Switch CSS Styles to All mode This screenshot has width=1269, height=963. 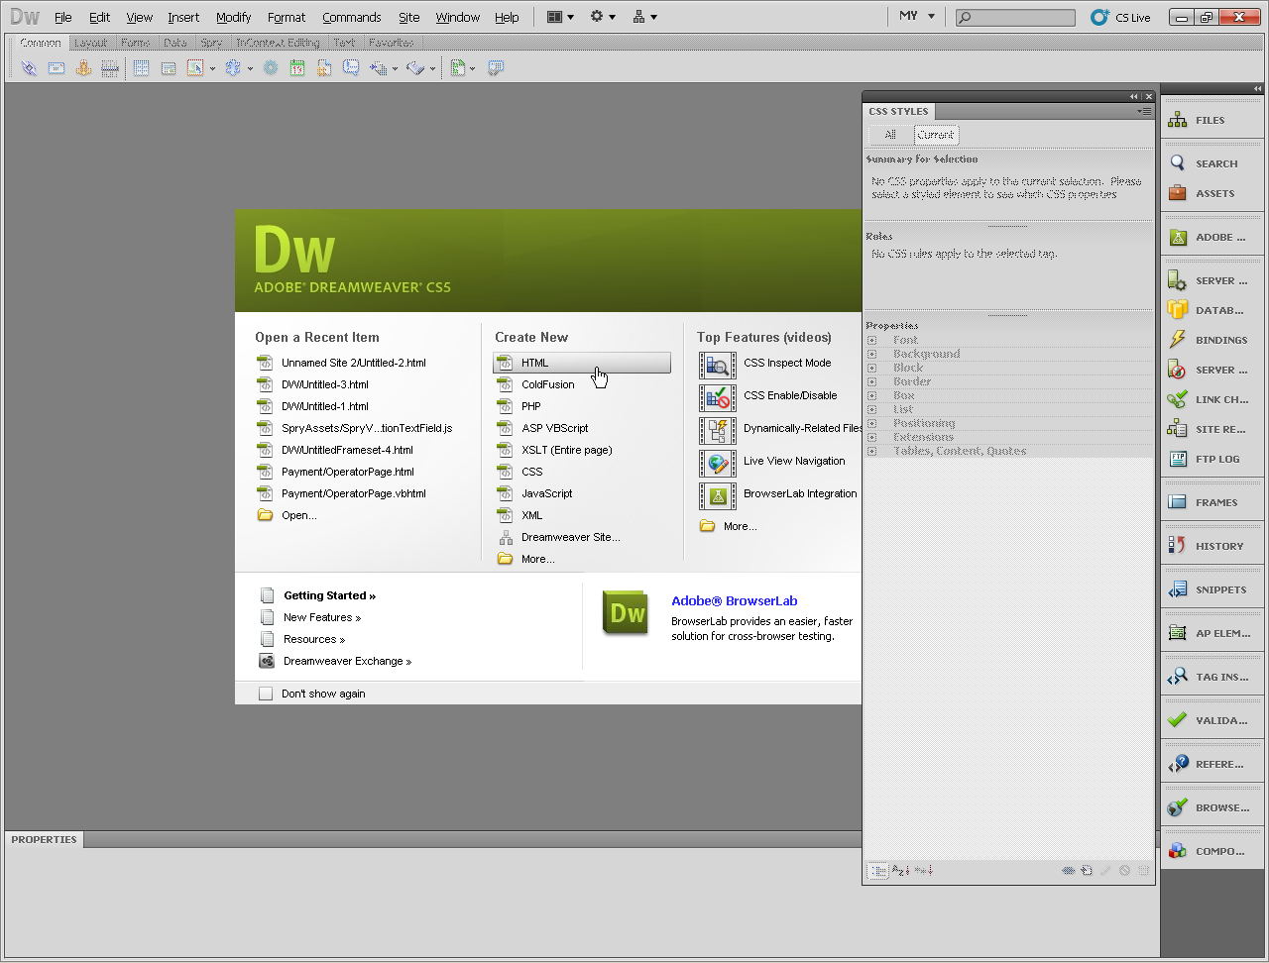point(890,135)
